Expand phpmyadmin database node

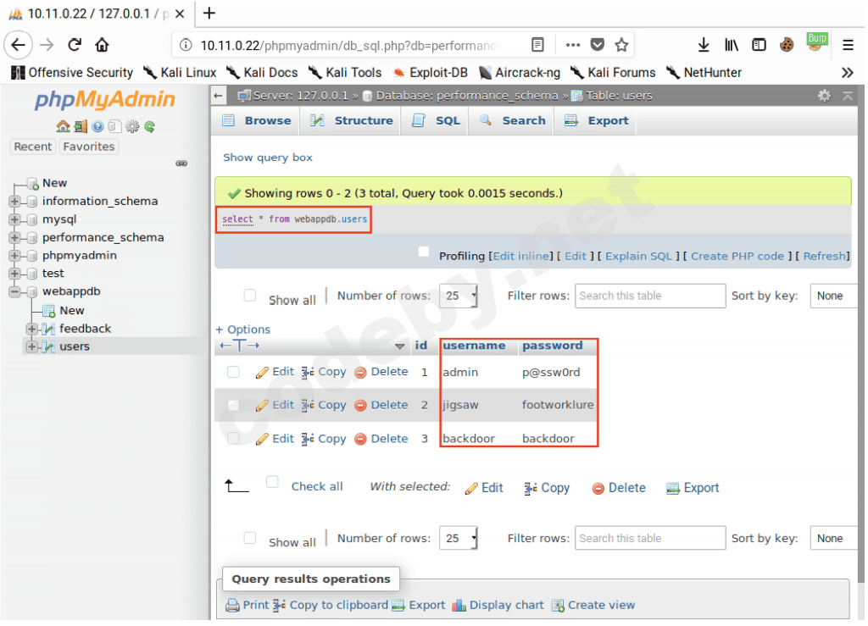(x=15, y=256)
